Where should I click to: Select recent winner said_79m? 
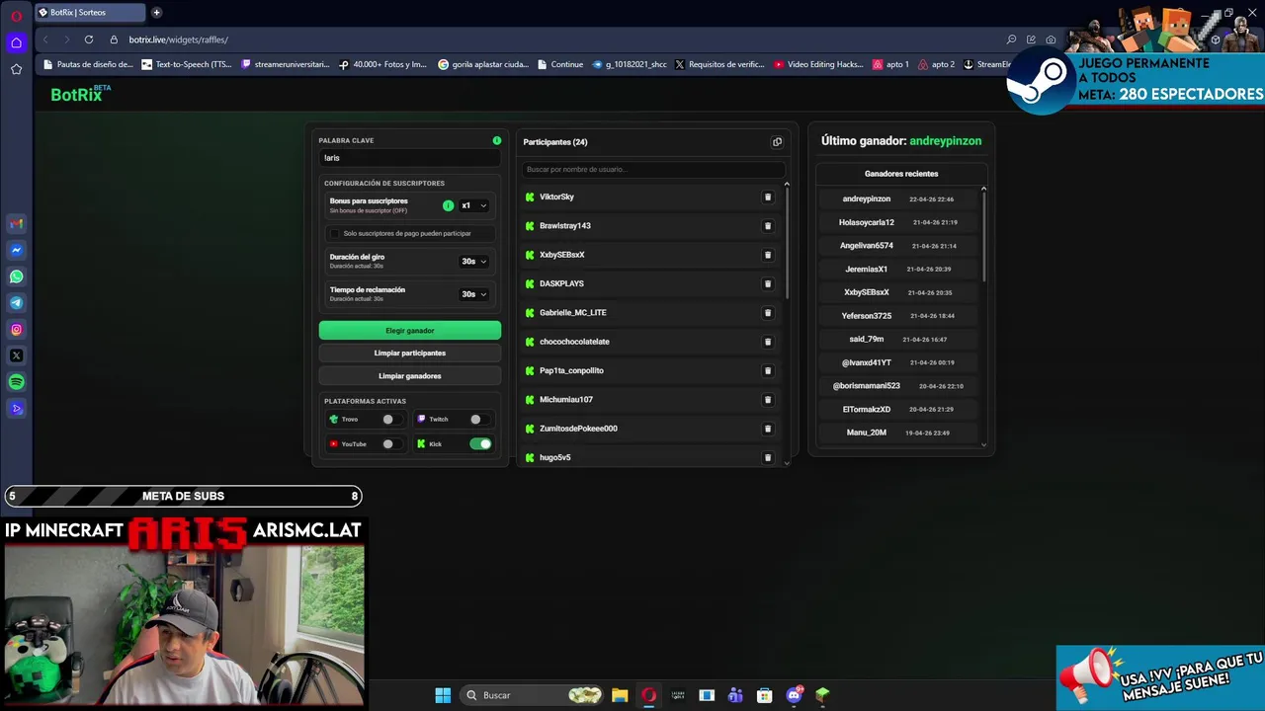[898, 340]
